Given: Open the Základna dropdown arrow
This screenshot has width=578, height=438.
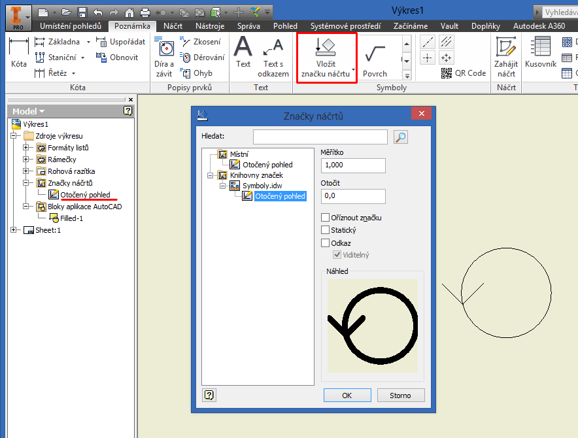Looking at the screenshot, I should 88,42.
